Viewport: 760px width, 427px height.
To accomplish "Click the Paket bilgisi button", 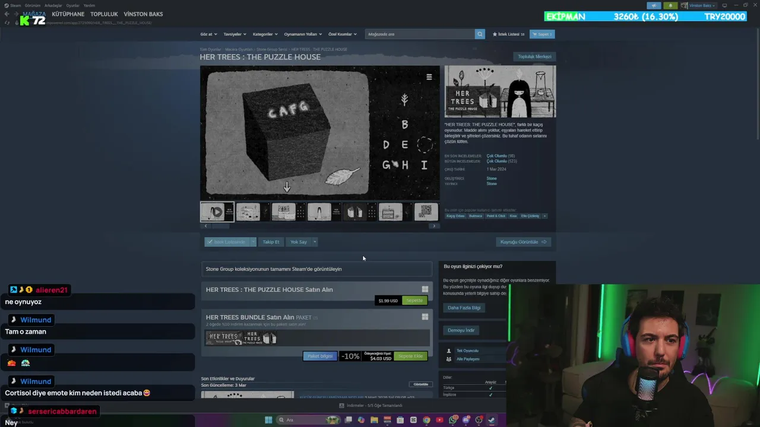I will (x=319, y=356).
